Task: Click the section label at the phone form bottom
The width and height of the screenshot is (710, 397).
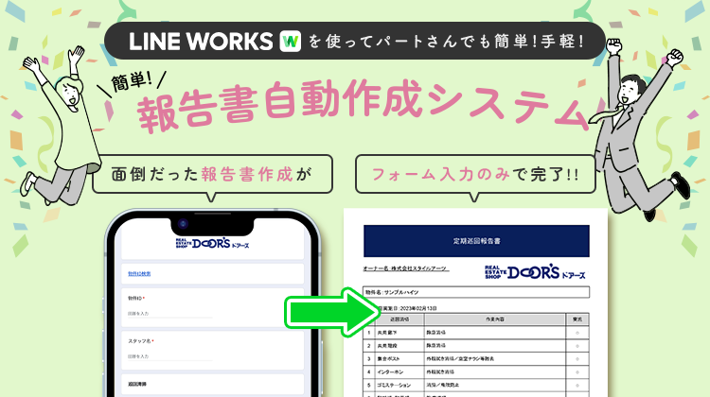Action: 137,384
